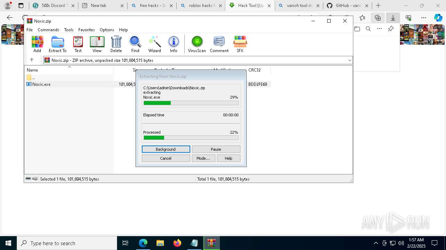The width and height of the screenshot is (446, 250).
Task: Switch to the vanish tool tab
Action: coord(299,6)
